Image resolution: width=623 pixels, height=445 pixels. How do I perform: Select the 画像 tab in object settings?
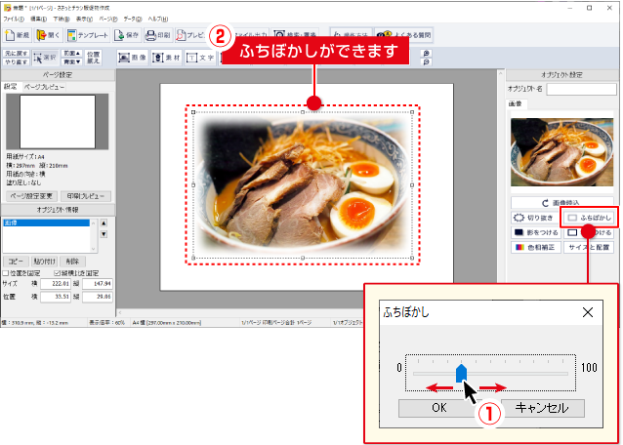(x=515, y=103)
